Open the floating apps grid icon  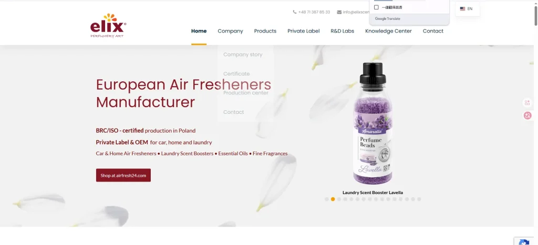527,102
